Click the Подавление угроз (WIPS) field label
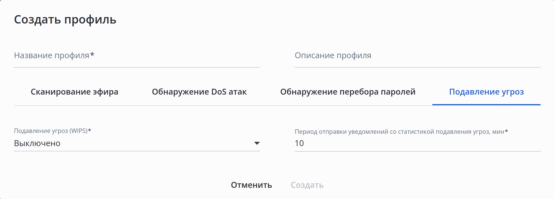Image resolution: width=554 pixels, height=199 pixels. point(53,131)
